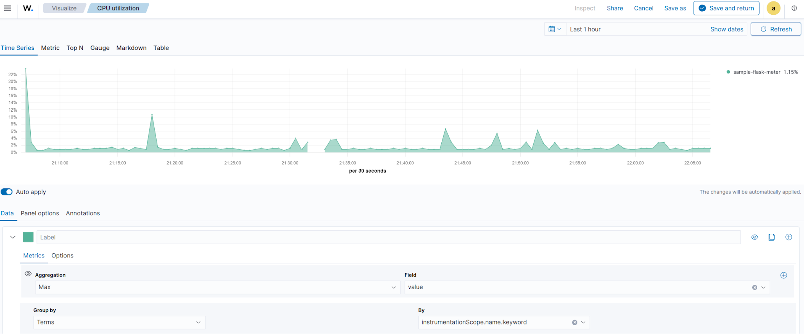
Task: Click the Refresh button
Action: [x=776, y=29]
